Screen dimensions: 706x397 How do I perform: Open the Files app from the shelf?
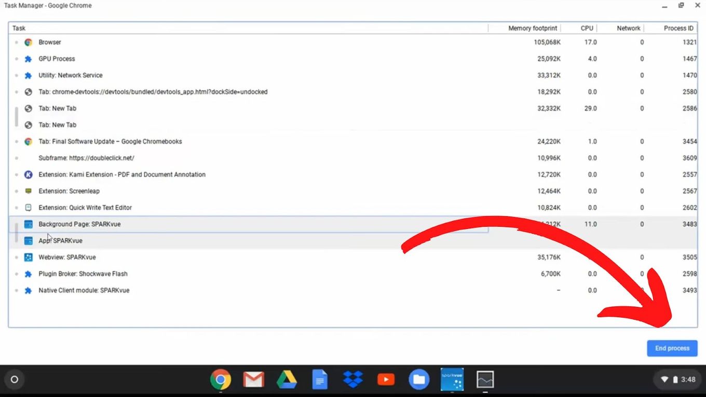(x=419, y=379)
